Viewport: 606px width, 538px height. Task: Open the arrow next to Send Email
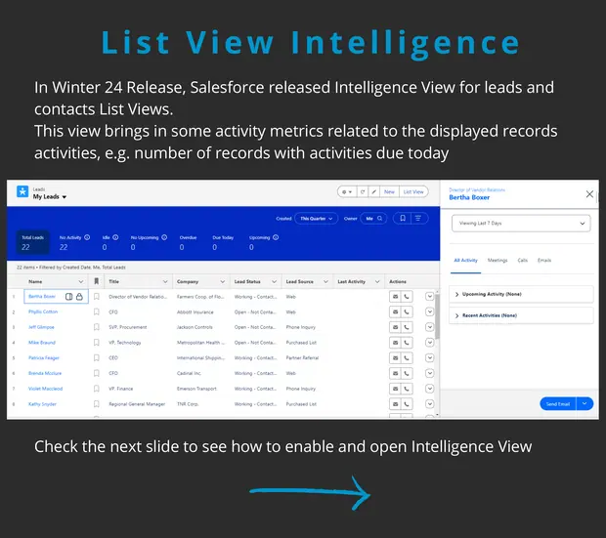(x=584, y=403)
